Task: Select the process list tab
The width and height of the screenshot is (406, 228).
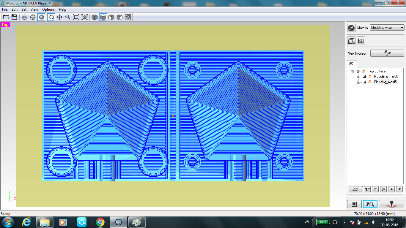Action: click(351, 64)
